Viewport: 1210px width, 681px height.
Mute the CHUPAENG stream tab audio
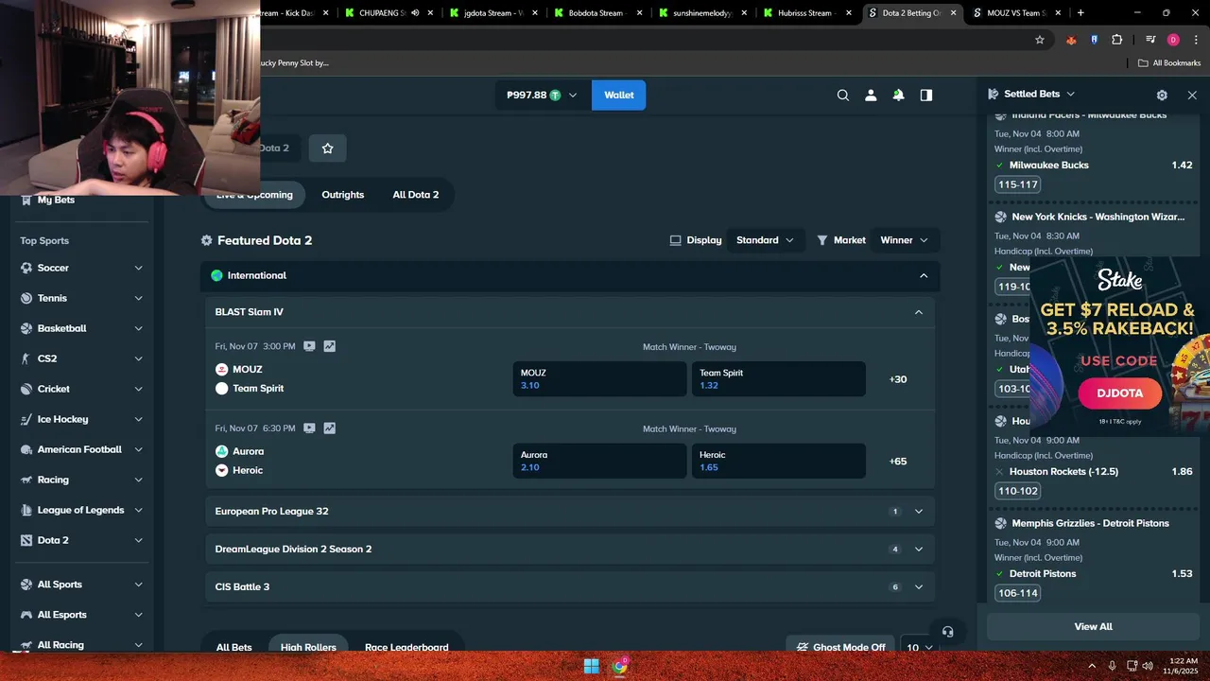pos(415,13)
